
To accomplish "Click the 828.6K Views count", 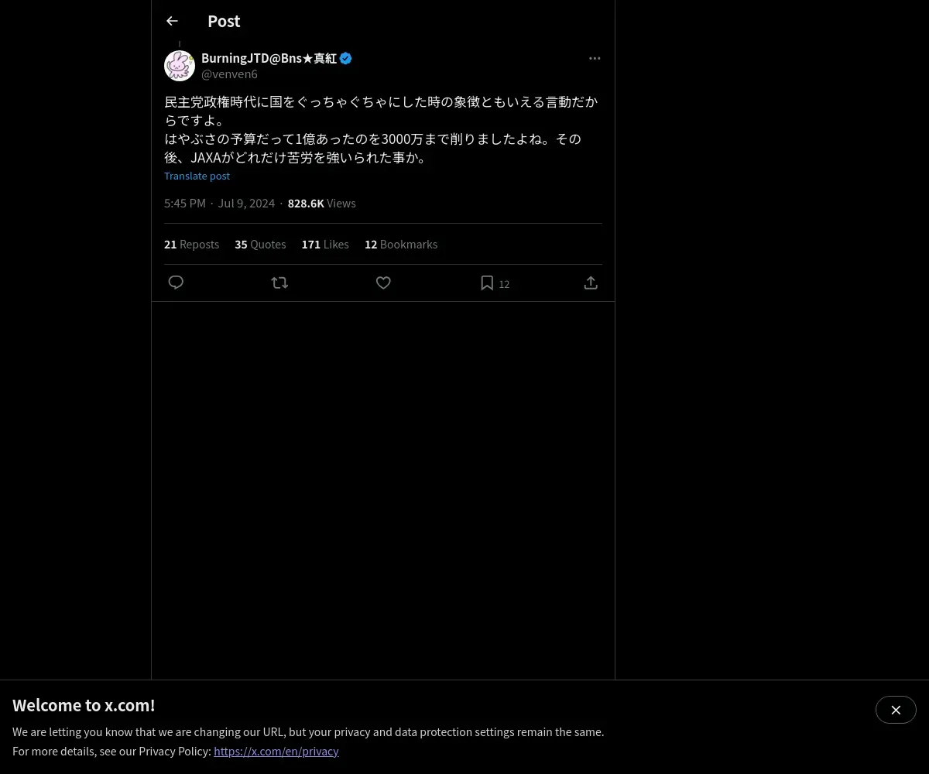I will point(321,203).
